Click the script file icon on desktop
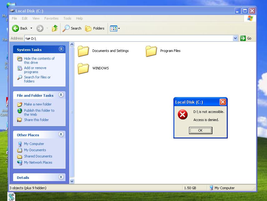The width and height of the screenshot is (267, 201). tap(12, 197)
